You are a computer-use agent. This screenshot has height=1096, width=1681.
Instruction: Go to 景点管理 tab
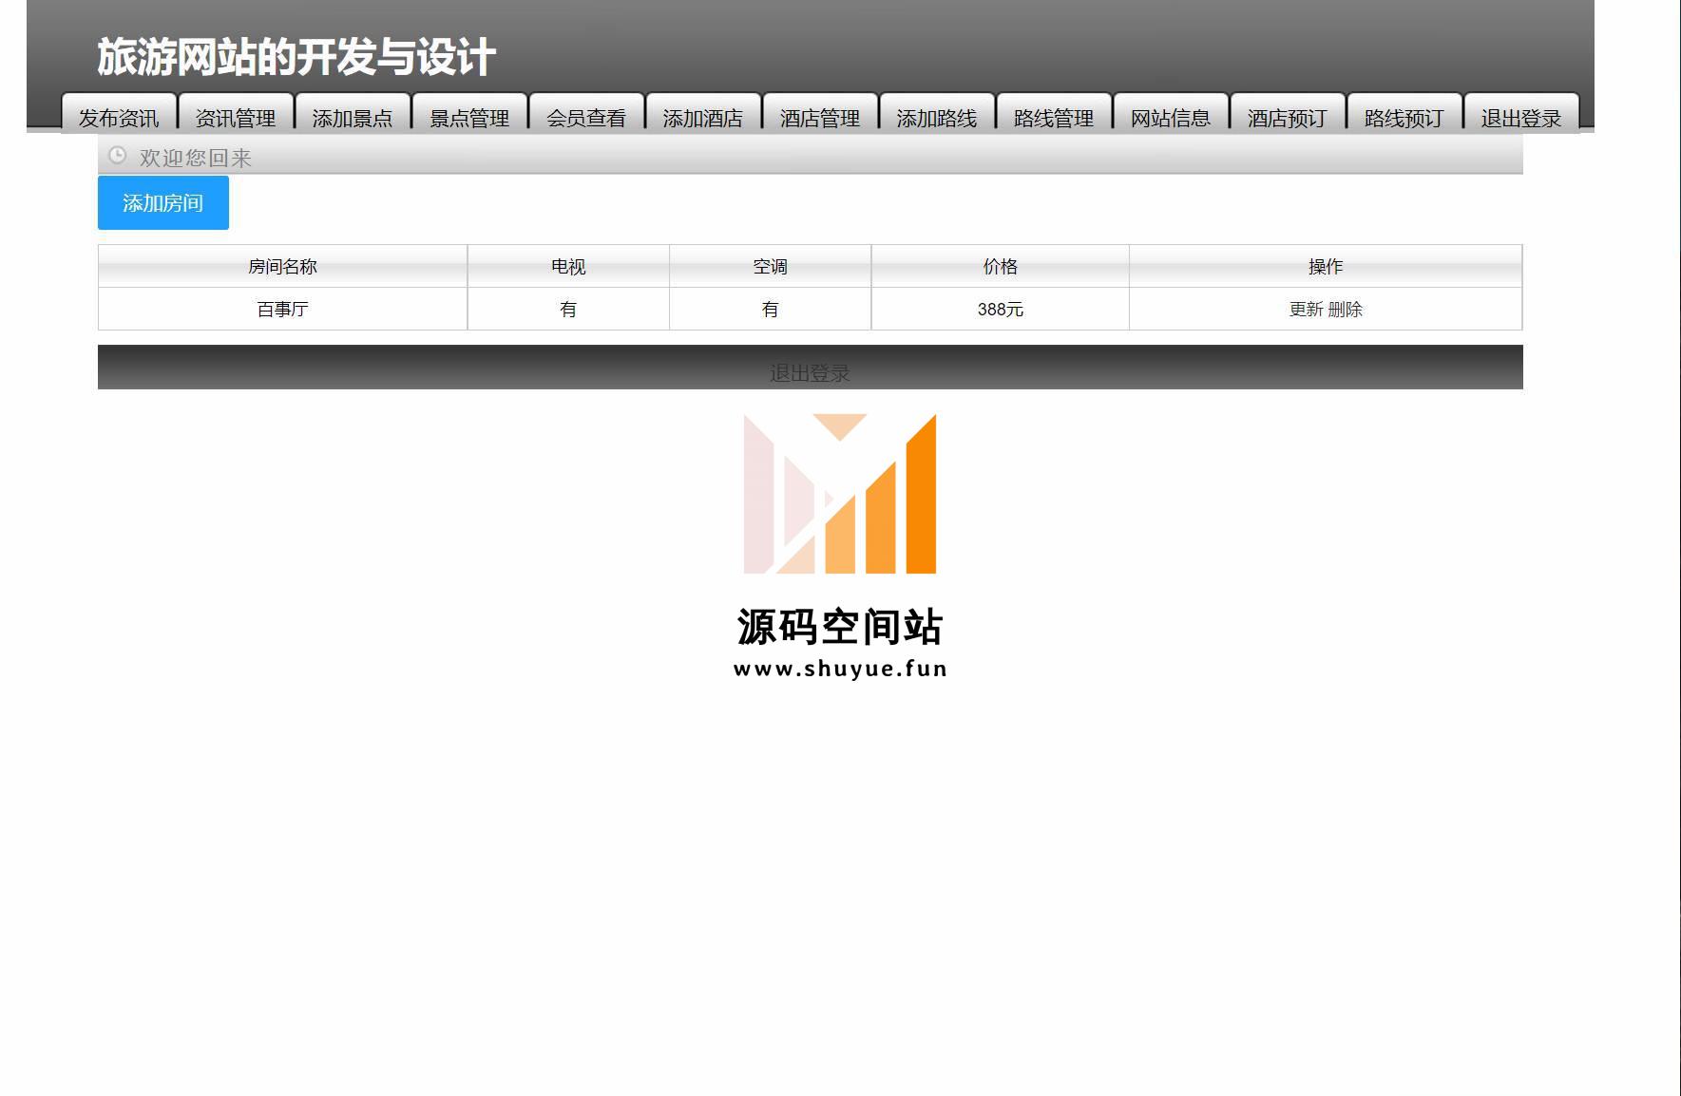469,114
